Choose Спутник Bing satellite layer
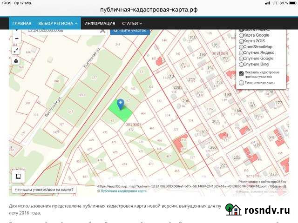Image resolution: width=298 pixels, height=223 pixels. (x=241, y=64)
